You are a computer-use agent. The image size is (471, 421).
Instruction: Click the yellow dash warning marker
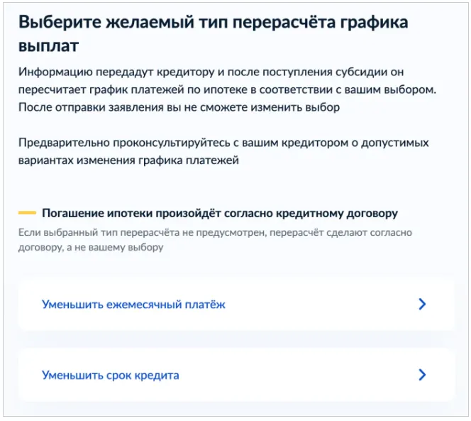(x=27, y=213)
